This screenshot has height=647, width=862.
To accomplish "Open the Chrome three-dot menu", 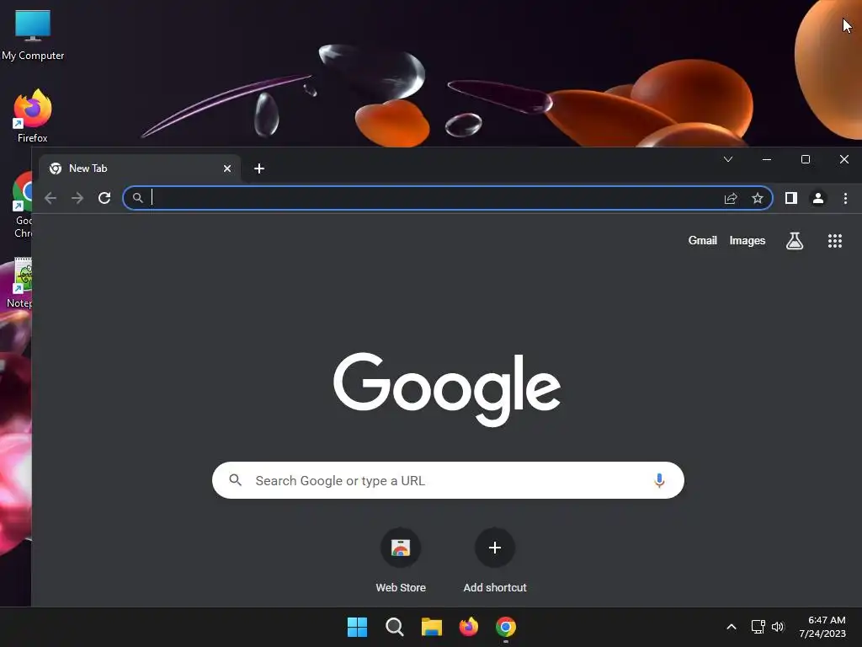I will 845,198.
